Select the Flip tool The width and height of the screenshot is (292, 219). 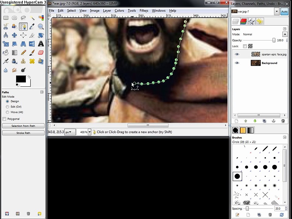click(32, 44)
